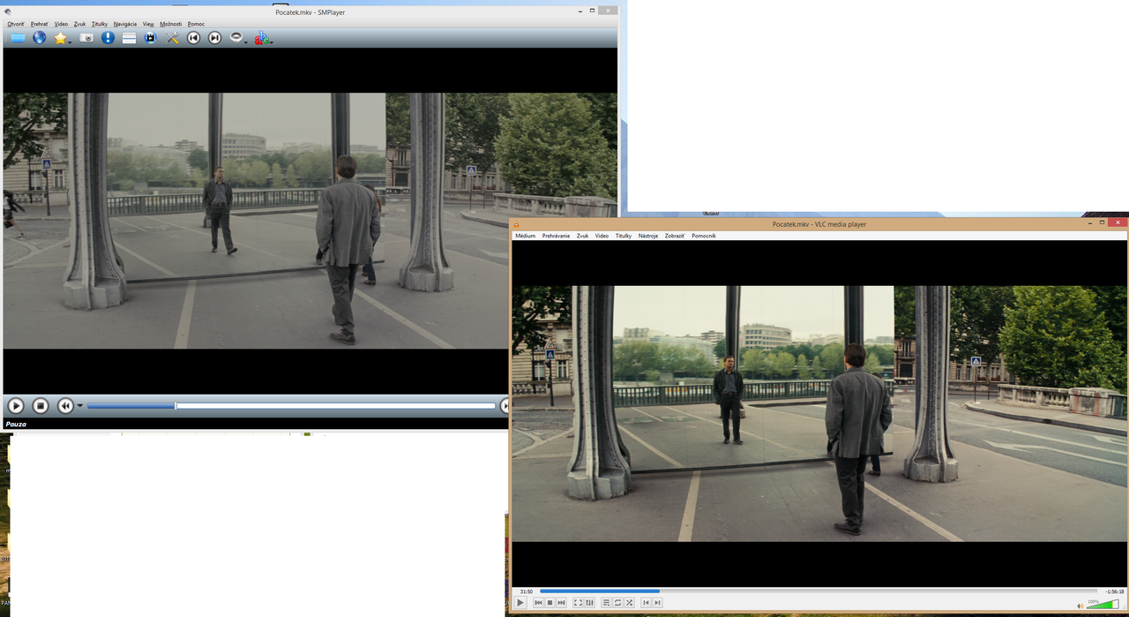Mute audio with VLC speaker icon
Image resolution: width=1129 pixels, height=617 pixels.
pyautogui.click(x=1081, y=606)
